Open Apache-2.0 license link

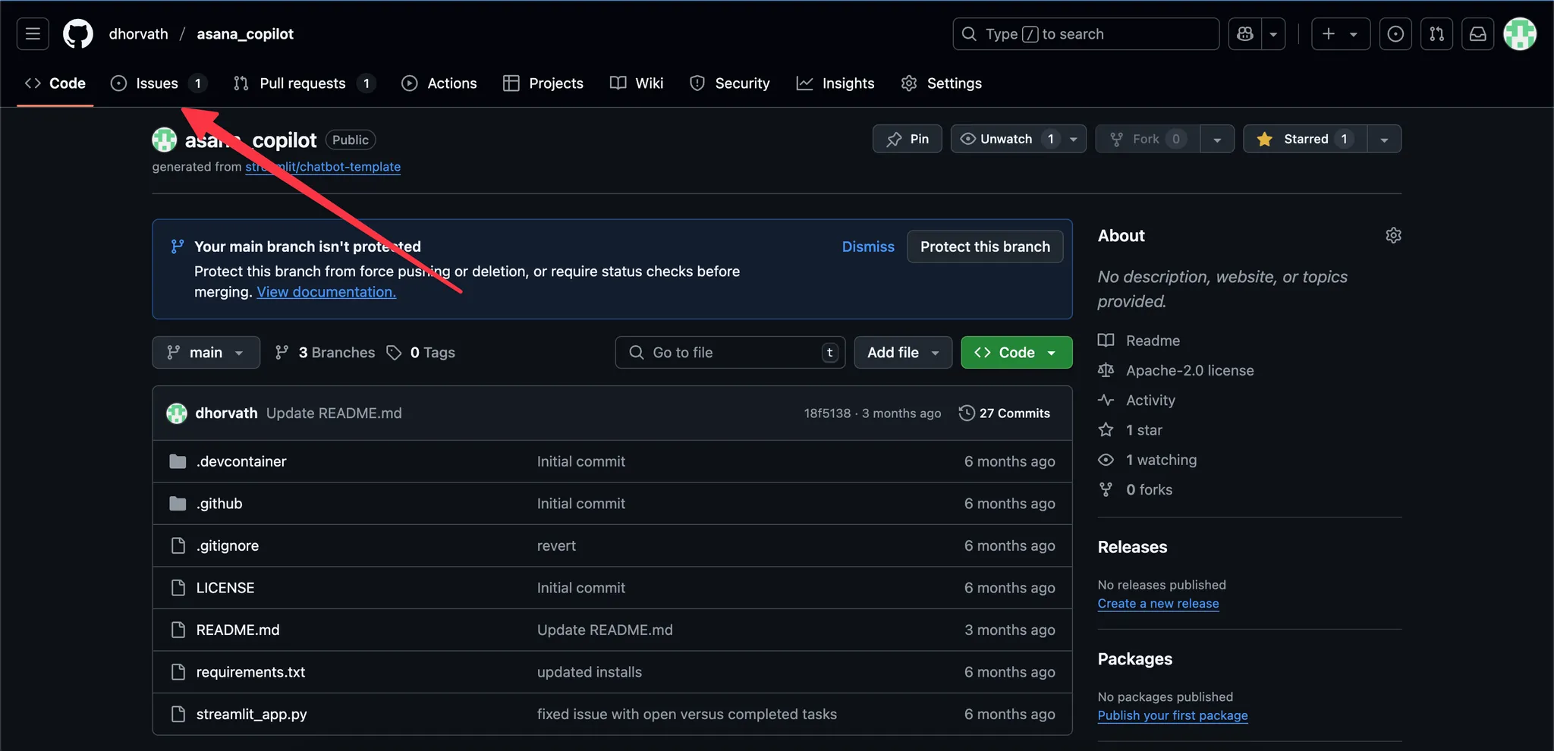click(x=1176, y=370)
